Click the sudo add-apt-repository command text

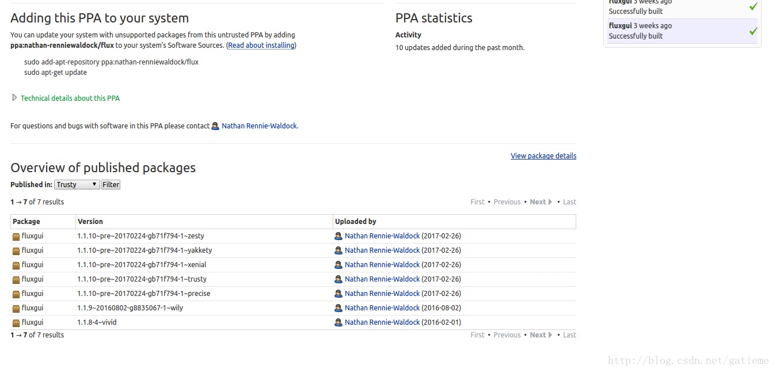pyautogui.click(x=111, y=62)
